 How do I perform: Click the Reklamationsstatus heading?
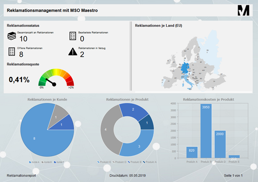23,25
